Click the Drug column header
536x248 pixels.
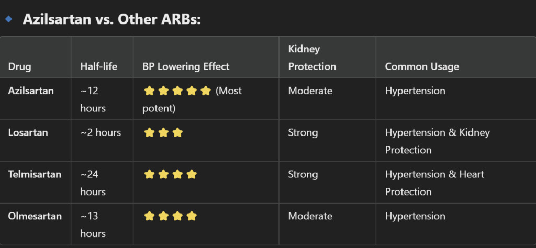[19, 66]
